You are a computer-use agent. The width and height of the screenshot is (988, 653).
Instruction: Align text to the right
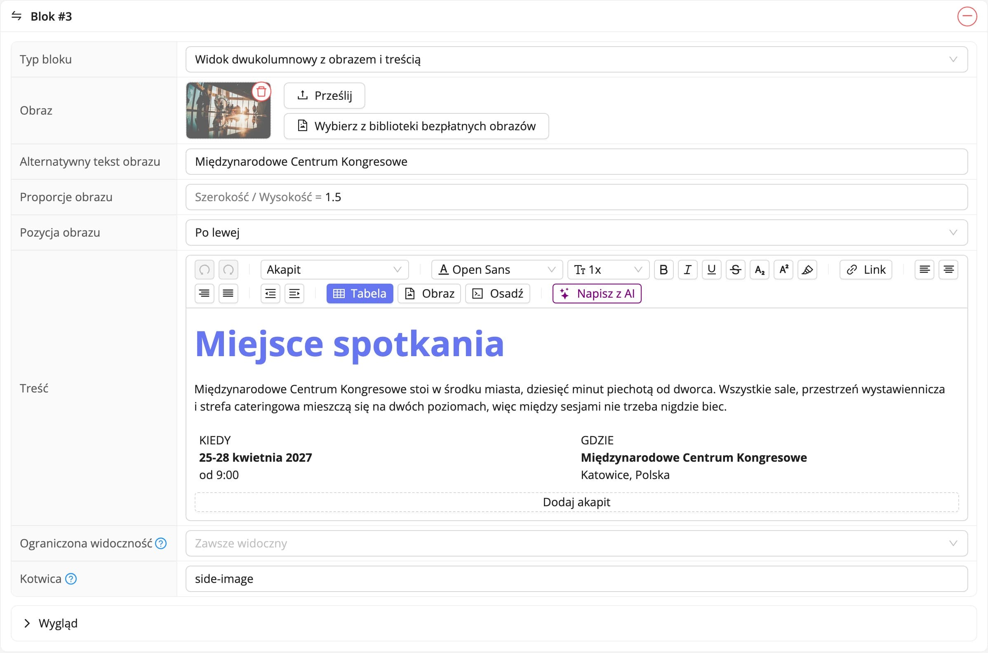click(204, 294)
